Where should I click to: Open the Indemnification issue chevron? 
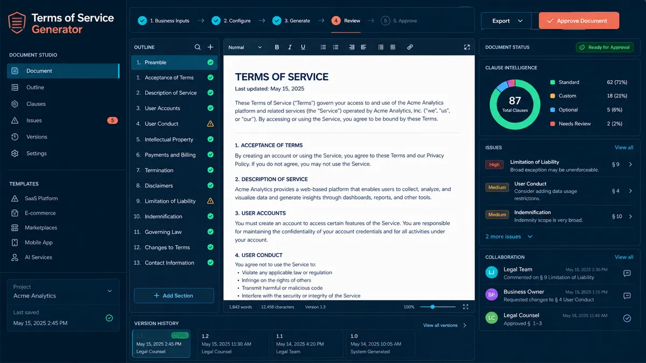(x=630, y=216)
